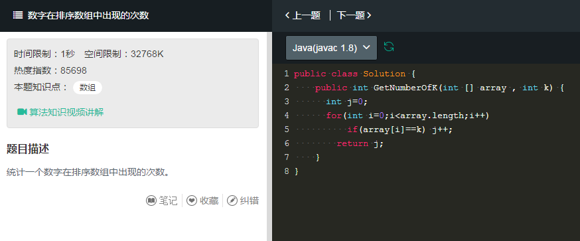This screenshot has height=241, width=580.
Task: Click the 数组 knowledge tag
Action: tap(88, 88)
